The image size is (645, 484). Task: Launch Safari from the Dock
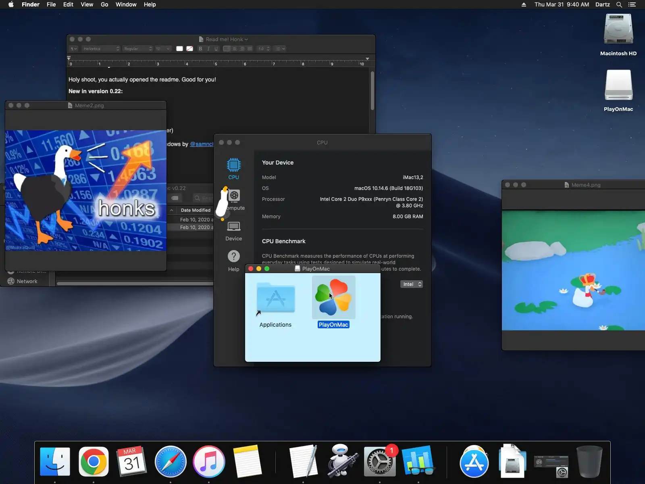pyautogui.click(x=171, y=461)
